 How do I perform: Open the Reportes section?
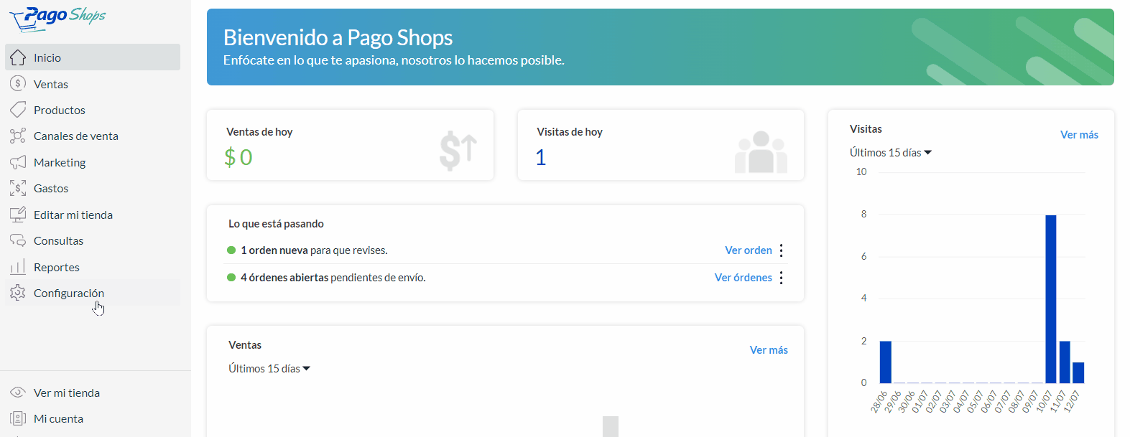click(x=93, y=267)
